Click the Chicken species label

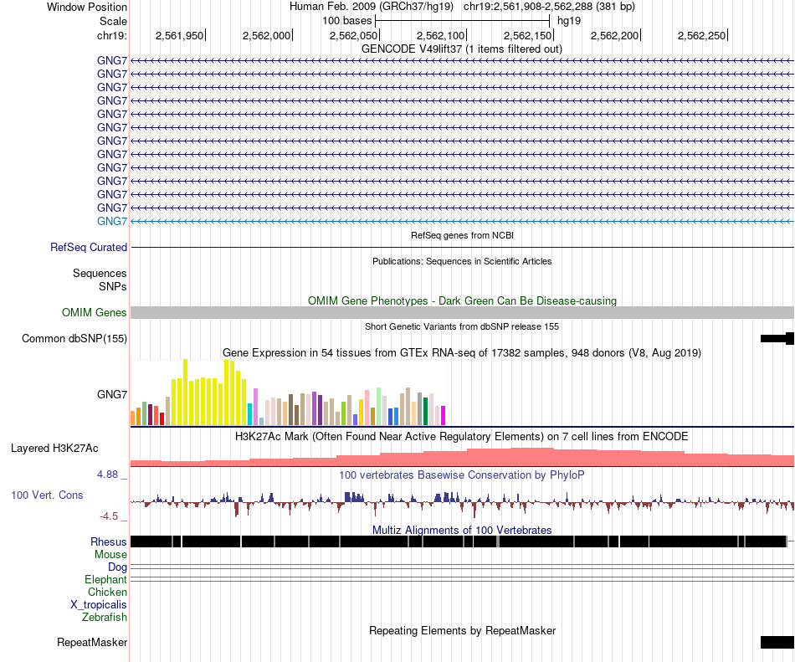(107, 592)
